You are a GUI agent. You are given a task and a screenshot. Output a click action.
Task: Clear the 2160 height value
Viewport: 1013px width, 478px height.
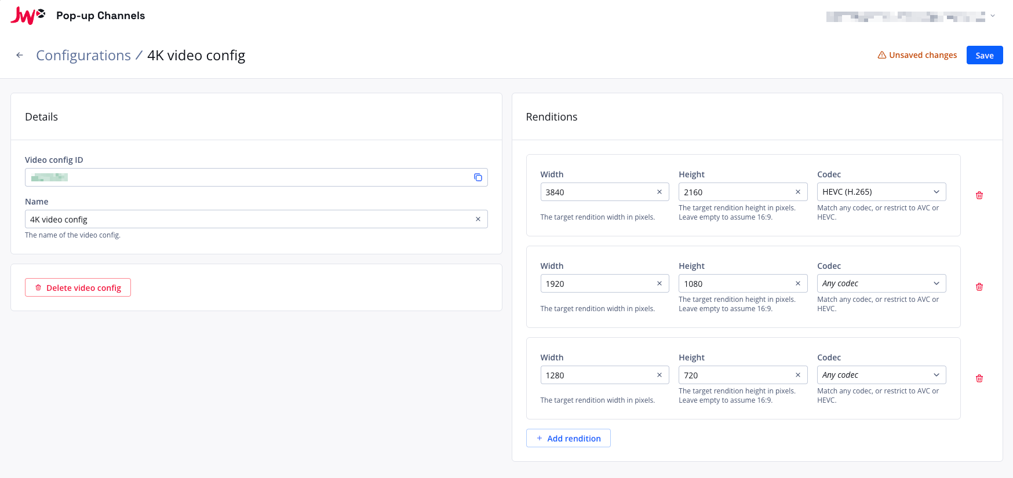pos(798,192)
